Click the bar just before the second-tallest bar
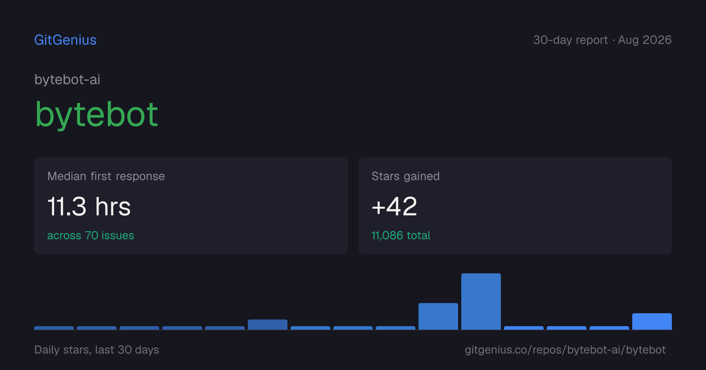This screenshot has height=370, width=706. 395,328
